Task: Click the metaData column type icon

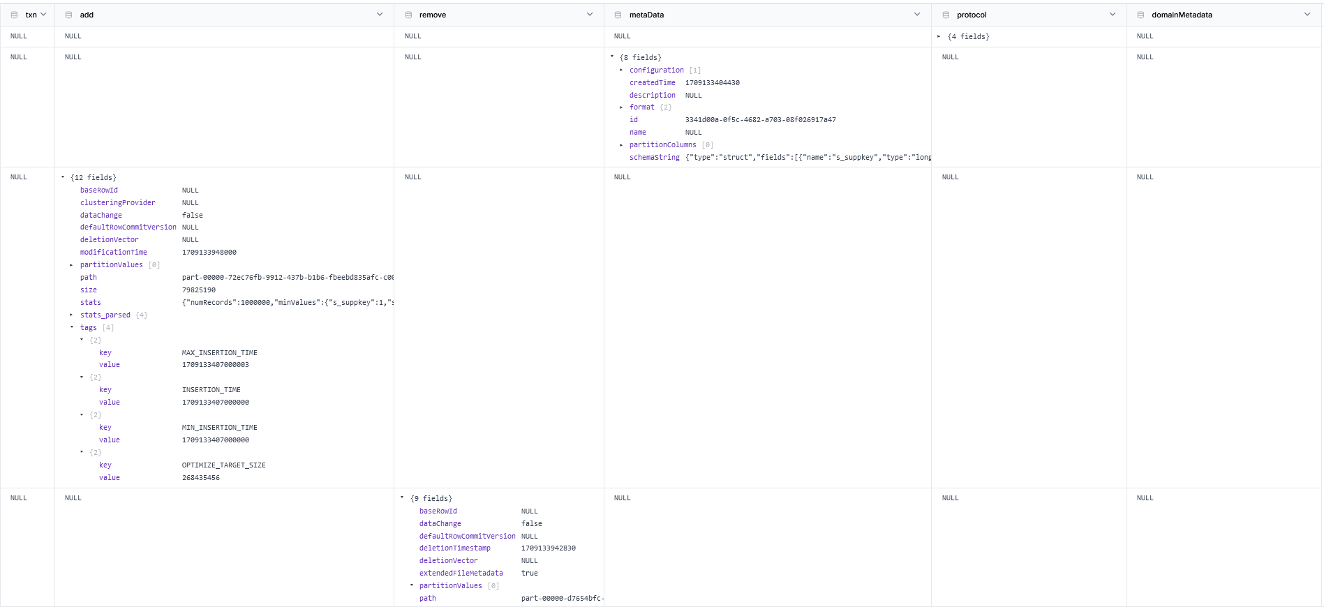Action: click(618, 15)
